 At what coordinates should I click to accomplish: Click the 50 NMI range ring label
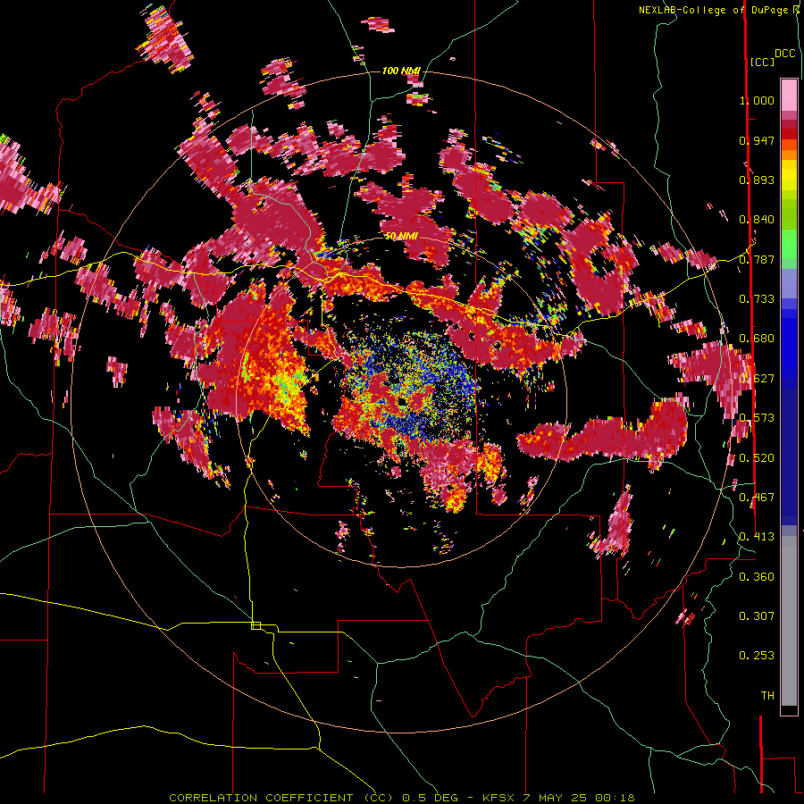click(401, 236)
